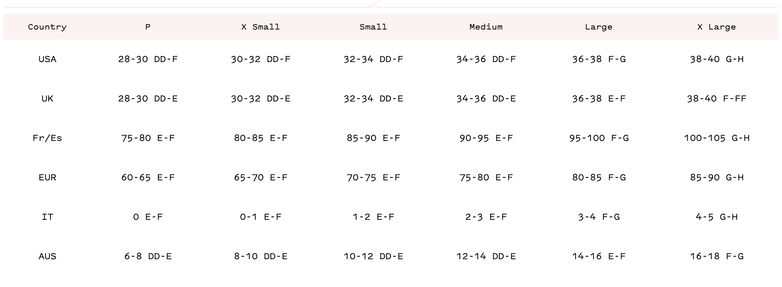Select USA X Large cell 38-40 G-H
This screenshot has width=782, height=287.
click(717, 59)
